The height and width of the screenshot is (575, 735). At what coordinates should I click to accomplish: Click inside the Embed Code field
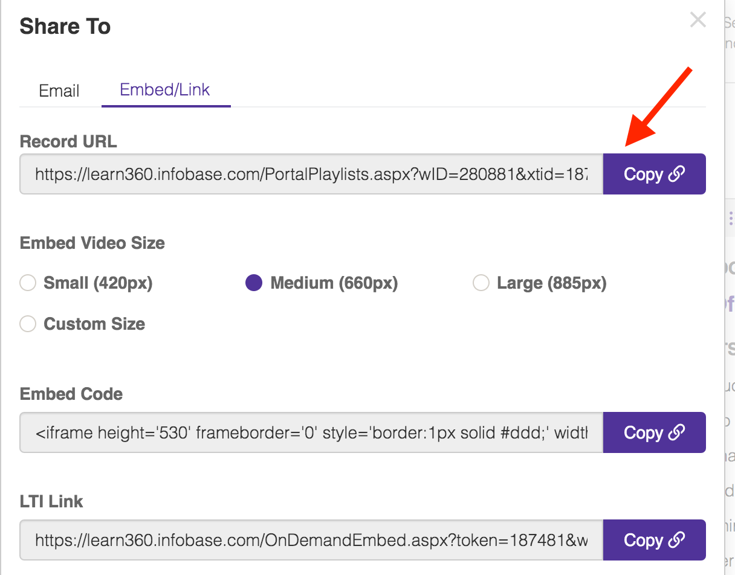click(311, 433)
